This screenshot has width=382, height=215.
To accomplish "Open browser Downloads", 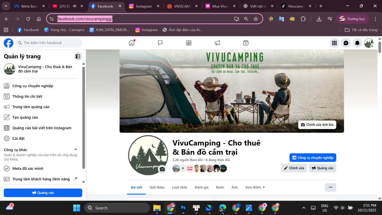I will 319,19.
